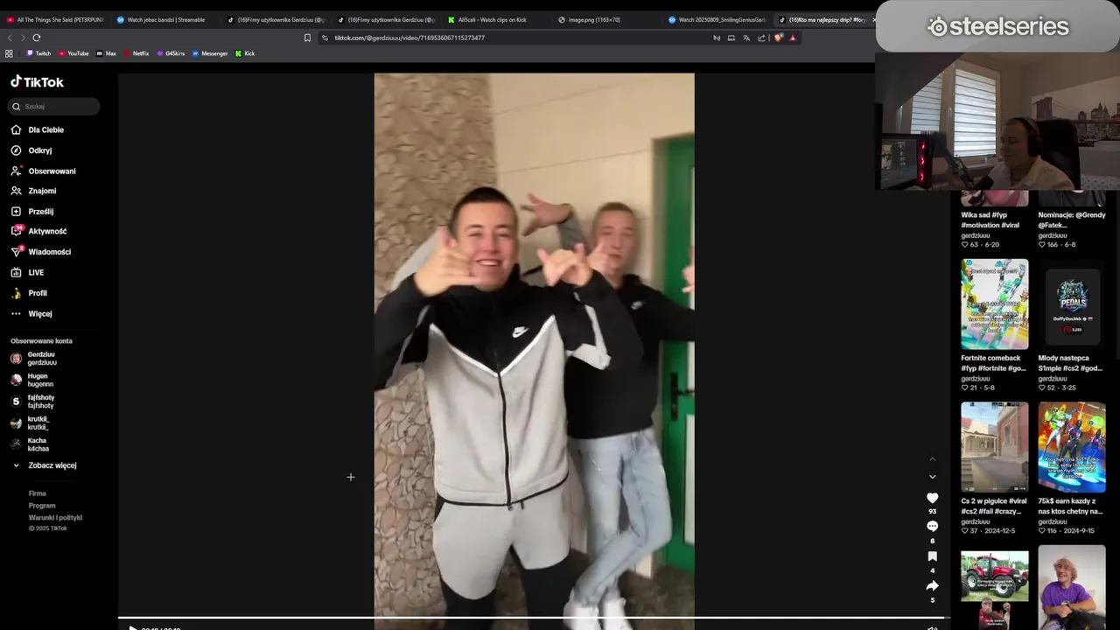Click the Wika sad #fyp video title
Image resolution: width=1120 pixels, height=630 pixels.
[x=990, y=220]
